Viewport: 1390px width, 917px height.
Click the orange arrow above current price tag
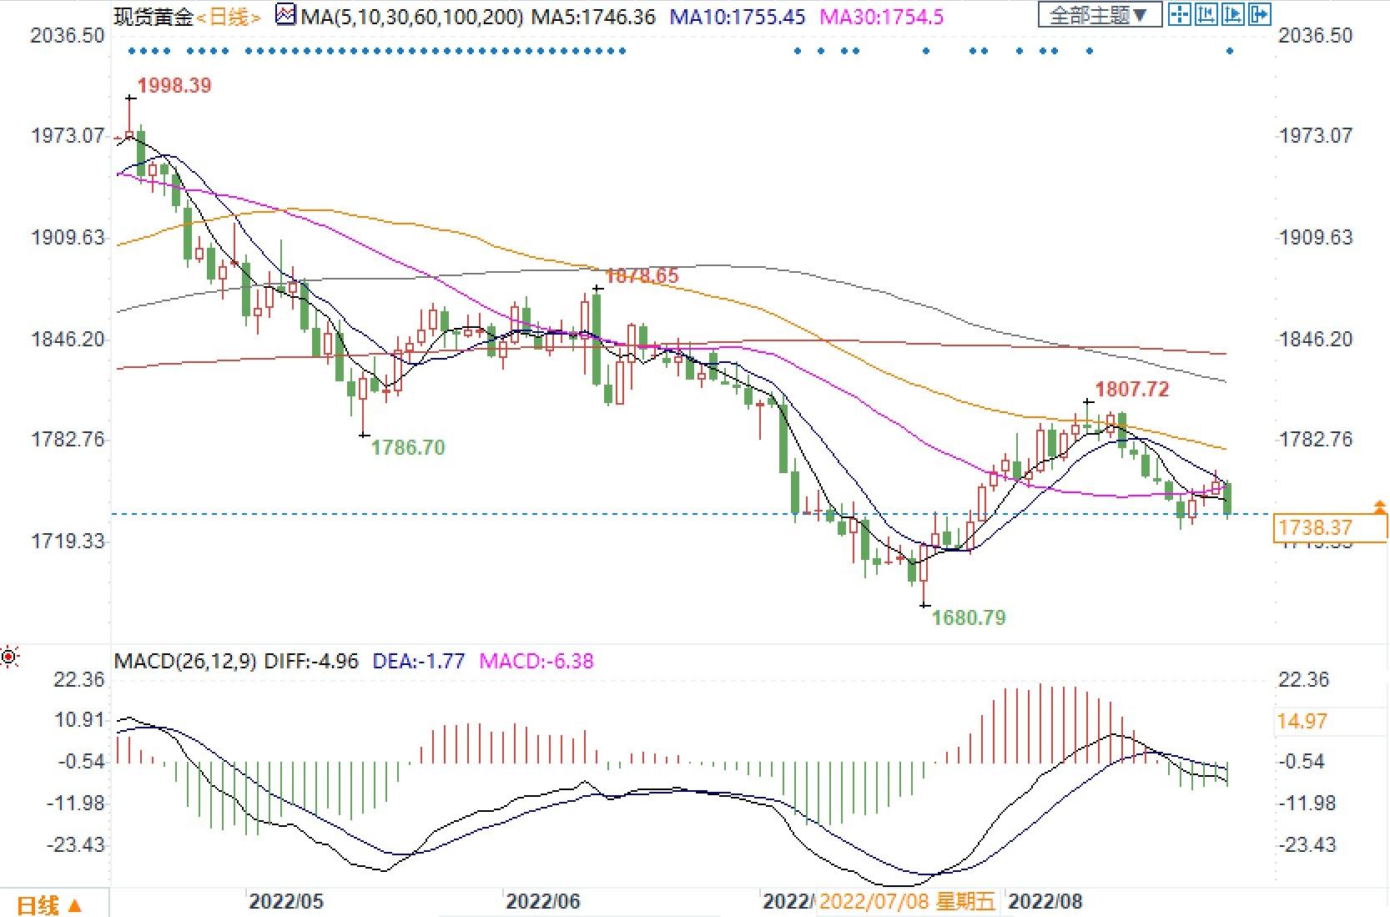(1379, 505)
